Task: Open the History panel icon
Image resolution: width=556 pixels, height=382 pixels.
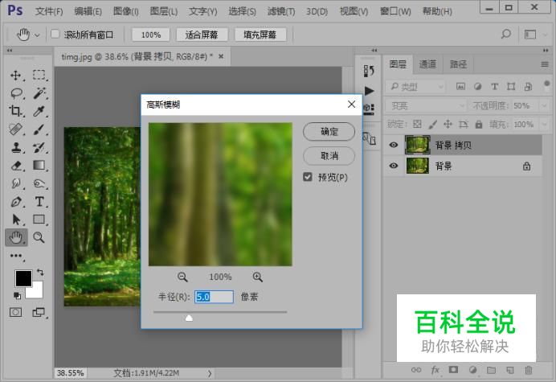Action: (x=369, y=71)
